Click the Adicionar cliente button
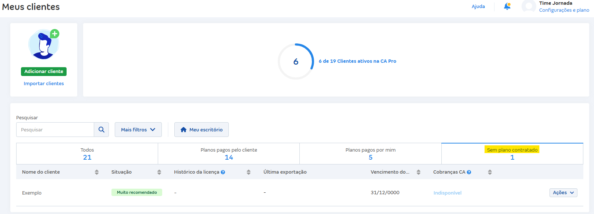Screen dimensions: 594x214 pos(44,72)
